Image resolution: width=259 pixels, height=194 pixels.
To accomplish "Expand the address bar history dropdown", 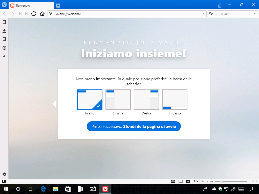I will tap(203, 14).
